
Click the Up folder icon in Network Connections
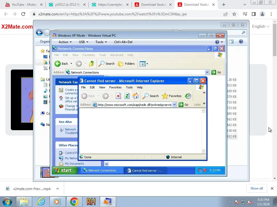pyautogui.click(x=91, y=64)
